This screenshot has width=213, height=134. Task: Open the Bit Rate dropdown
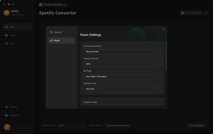click(x=122, y=77)
